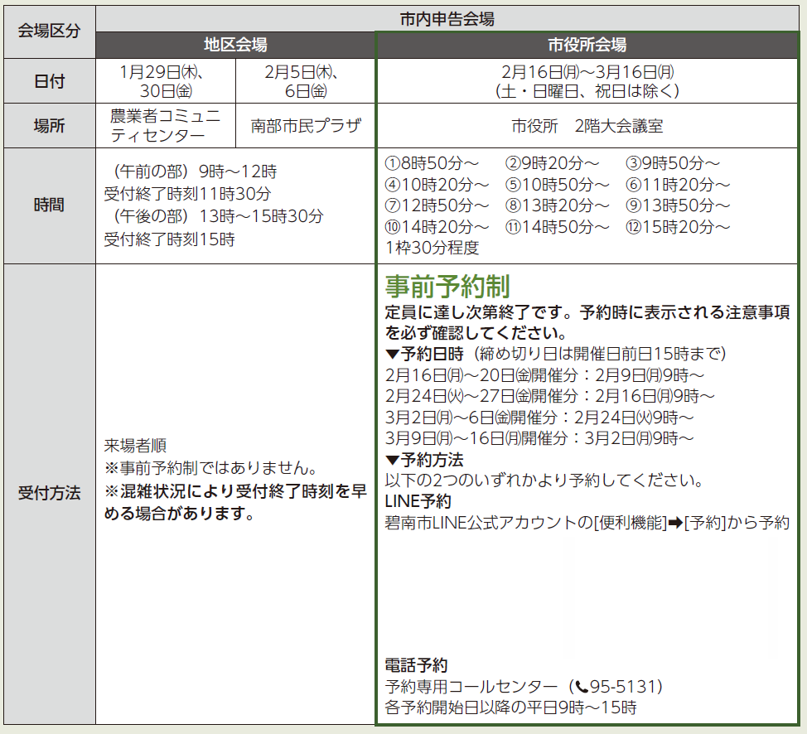The height and width of the screenshot is (734, 807).
Task: Click the 市内申告会場 top header
Action: [447, 17]
